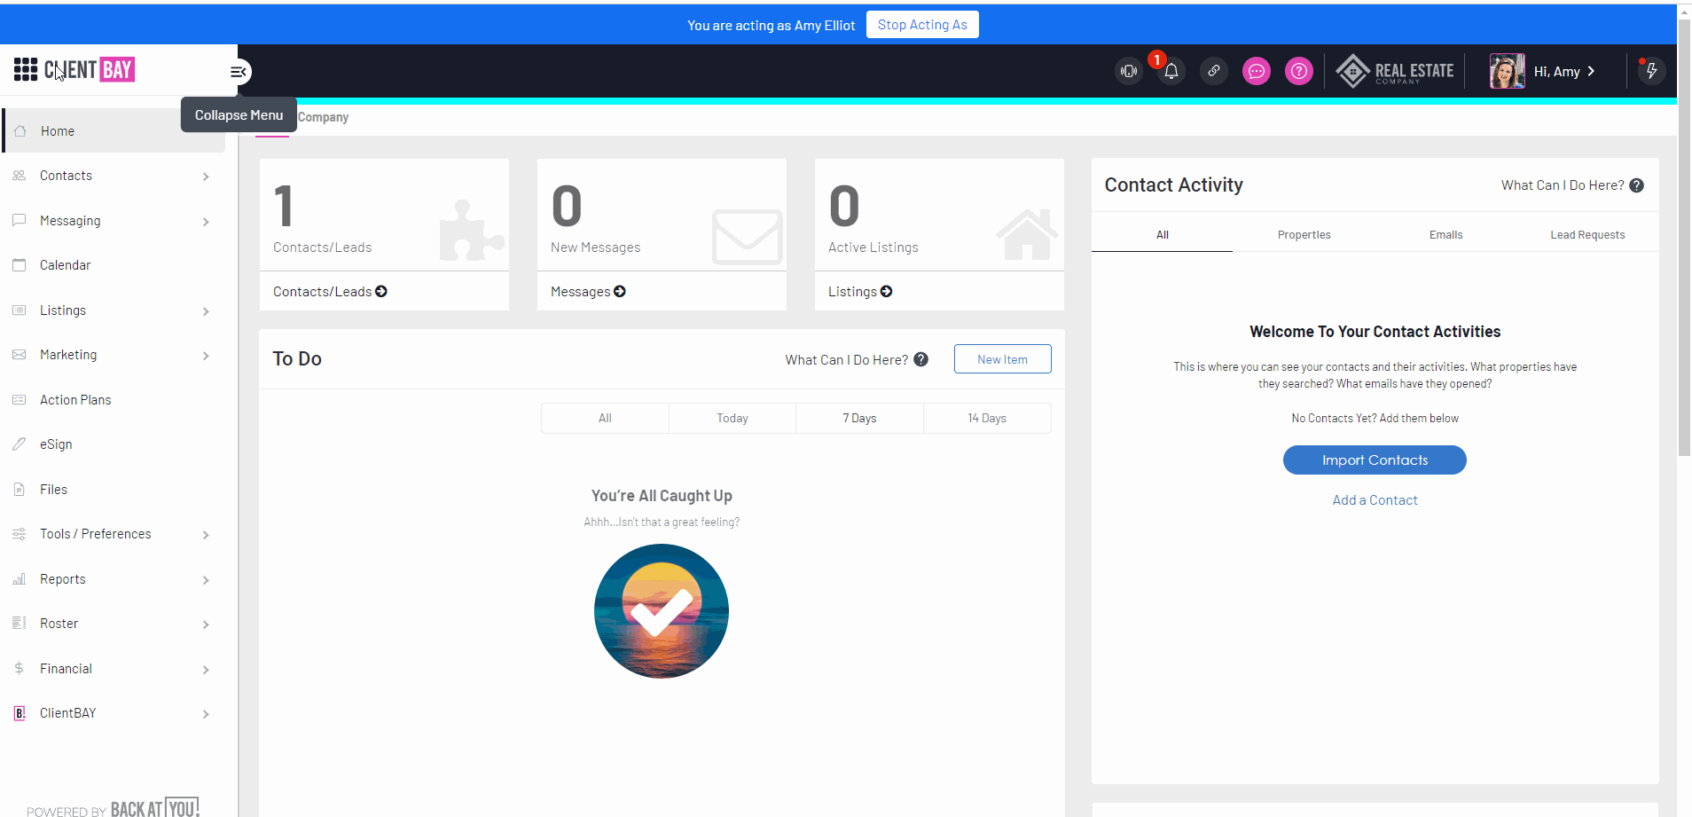Click help icon beside To Do title

point(920,359)
